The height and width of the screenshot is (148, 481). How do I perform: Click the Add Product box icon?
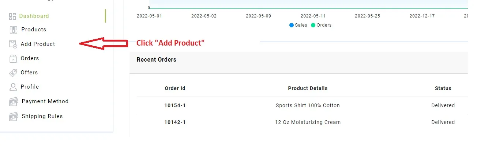pyautogui.click(x=13, y=44)
